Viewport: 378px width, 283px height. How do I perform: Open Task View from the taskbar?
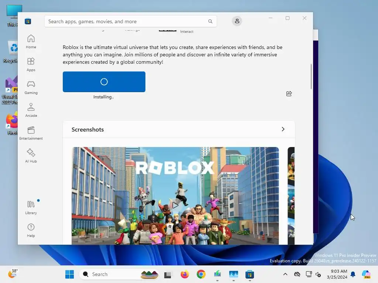[168, 275]
